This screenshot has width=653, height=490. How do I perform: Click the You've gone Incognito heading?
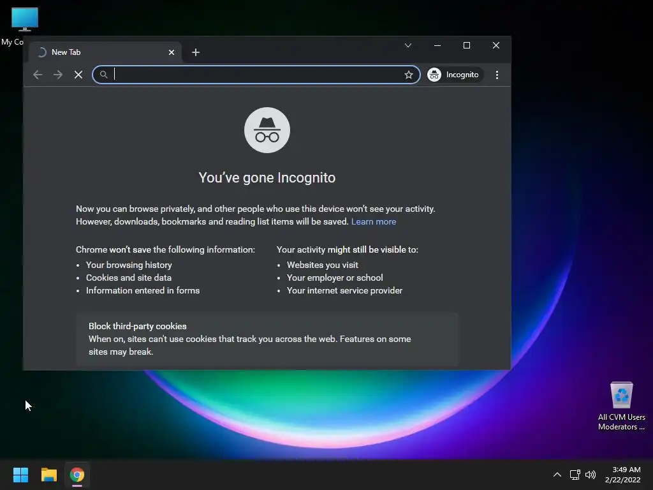click(x=267, y=177)
